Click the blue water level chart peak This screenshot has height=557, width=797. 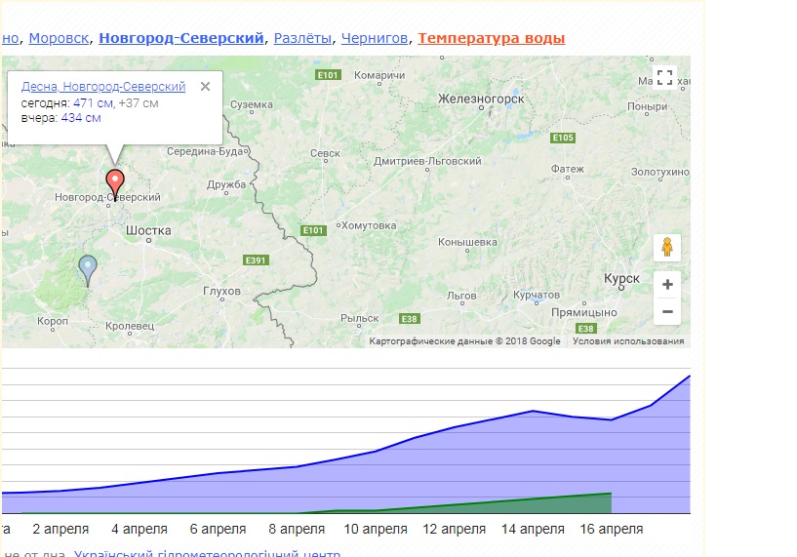pyautogui.click(x=689, y=377)
